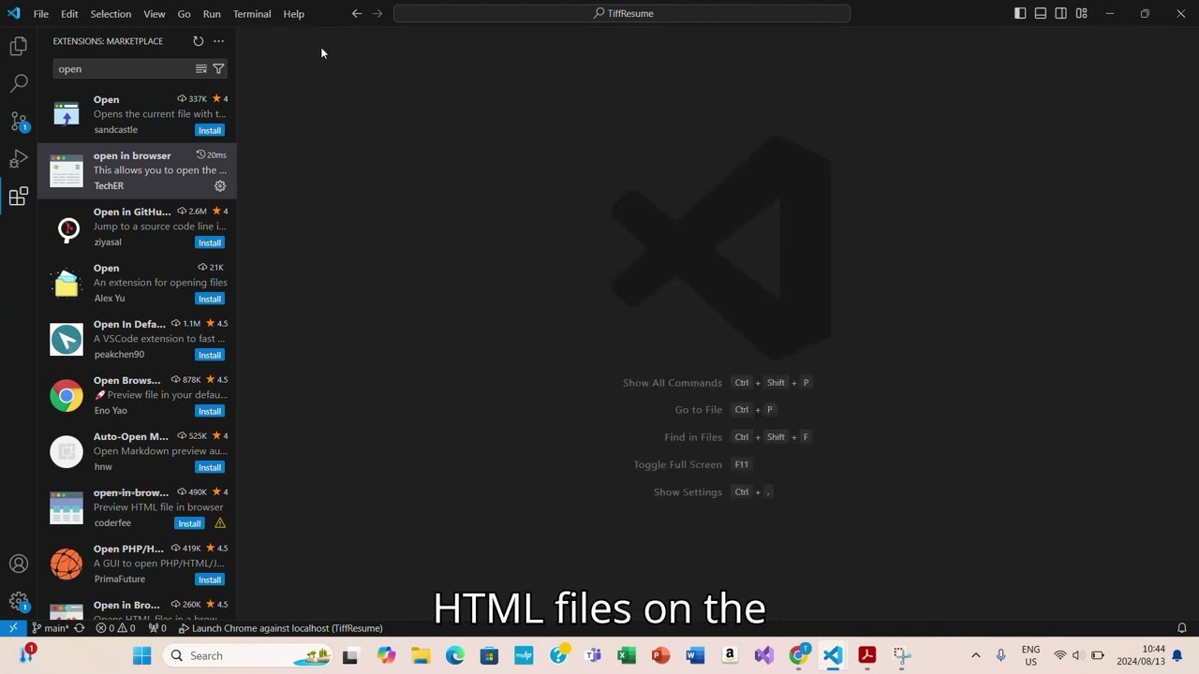Show hidden system tray icons
Screen dimensions: 1199x674
click(x=975, y=655)
